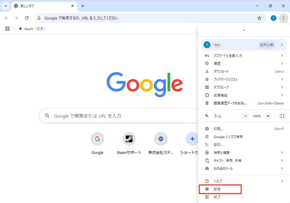This screenshot has width=290, height=203.
Task: Click the Google Lens icon in menu
Action: [x=207, y=137]
